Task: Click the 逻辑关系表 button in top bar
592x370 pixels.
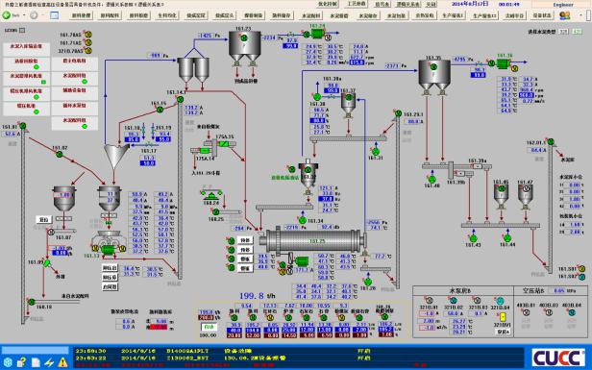Action: coord(408,4)
